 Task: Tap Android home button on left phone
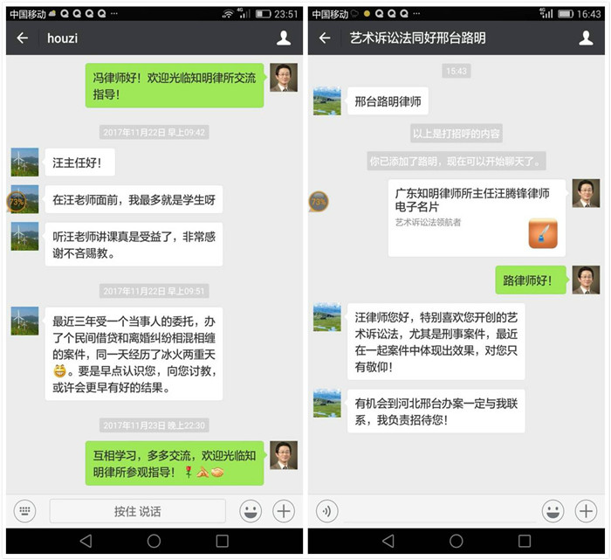(x=154, y=541)
